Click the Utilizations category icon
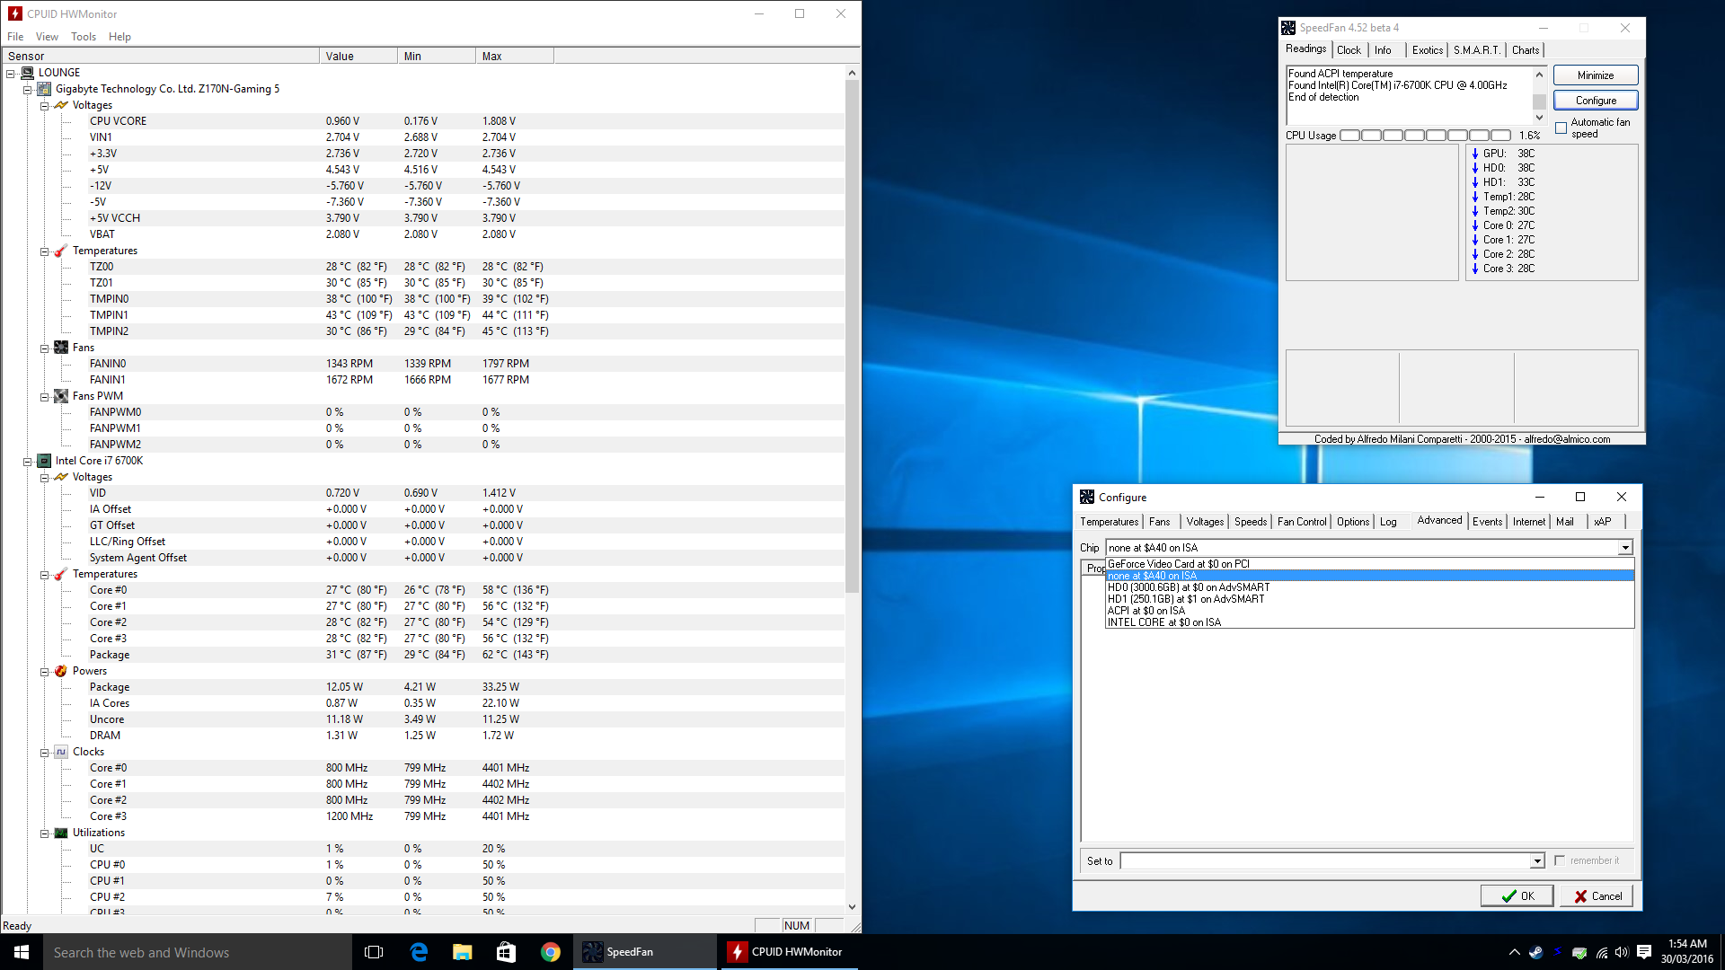The image size is (1725, 970). (61, 833)
